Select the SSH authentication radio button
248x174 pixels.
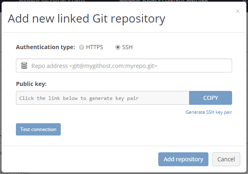(118, 47)
